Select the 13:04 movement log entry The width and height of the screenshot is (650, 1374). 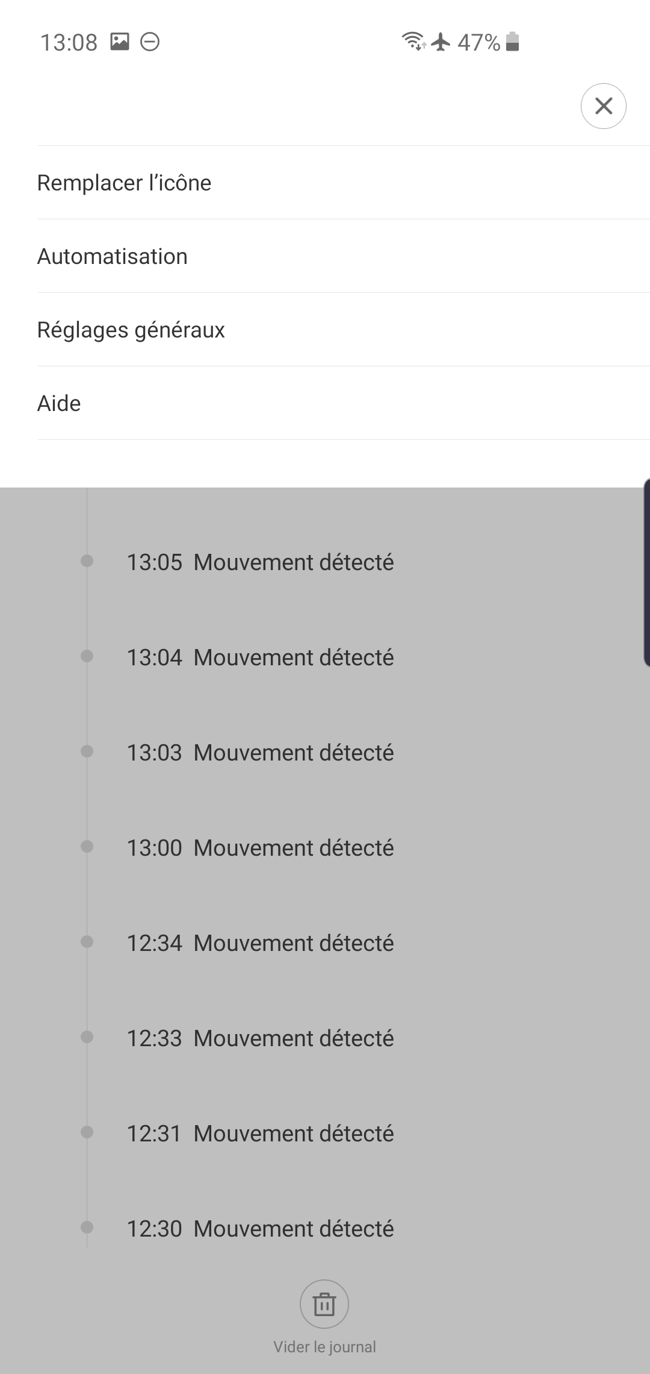point(260,657)
